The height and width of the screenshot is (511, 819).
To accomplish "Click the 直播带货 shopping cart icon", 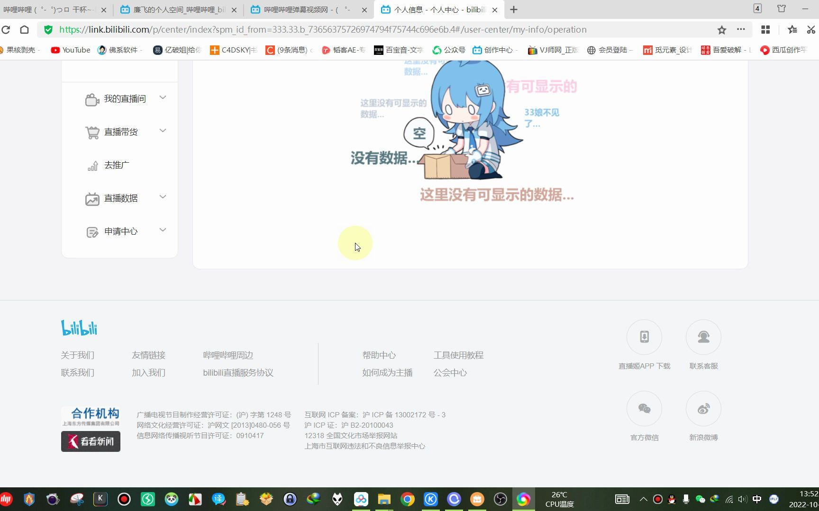I will tap(92, 132).
